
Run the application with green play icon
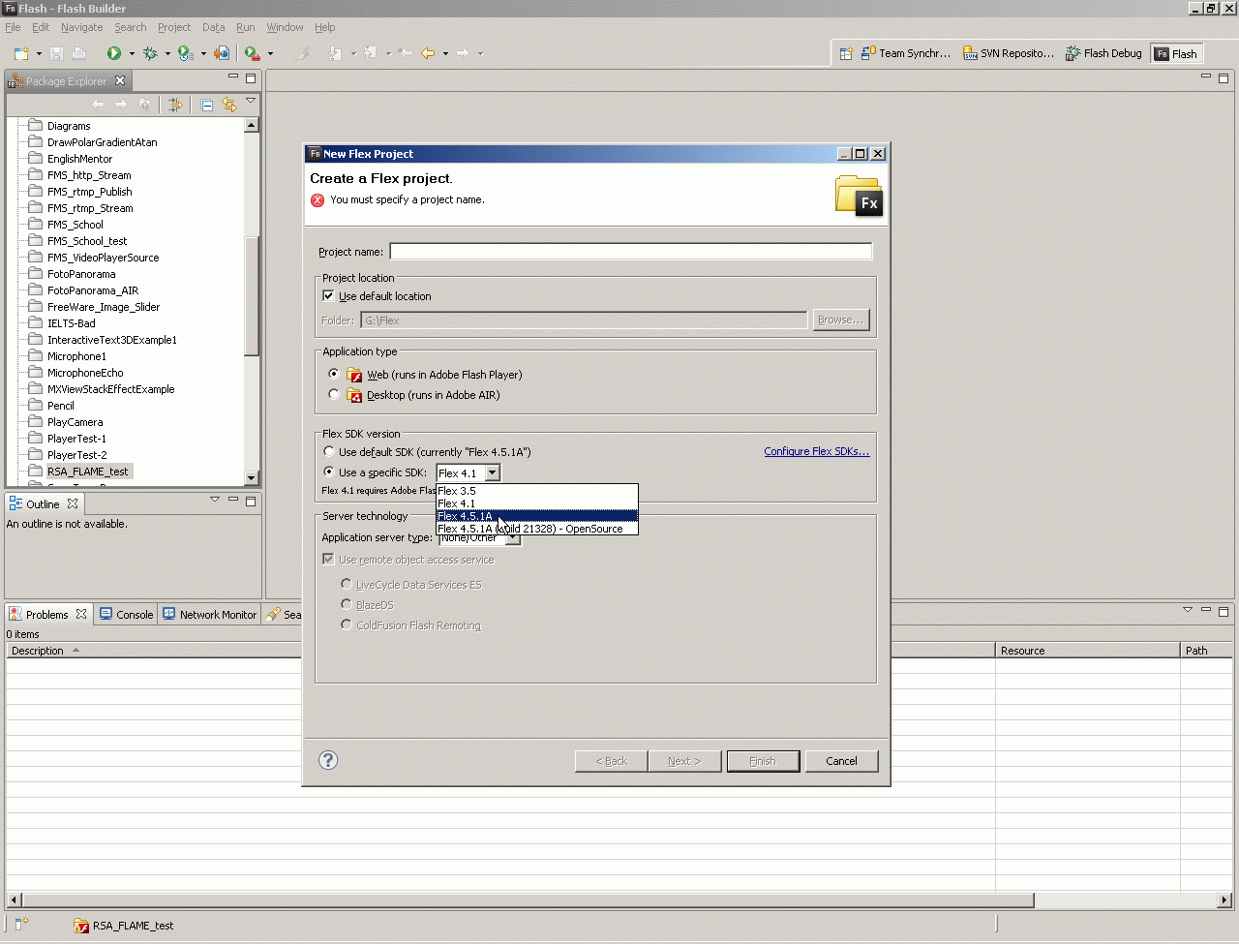[x=114, y=53]
